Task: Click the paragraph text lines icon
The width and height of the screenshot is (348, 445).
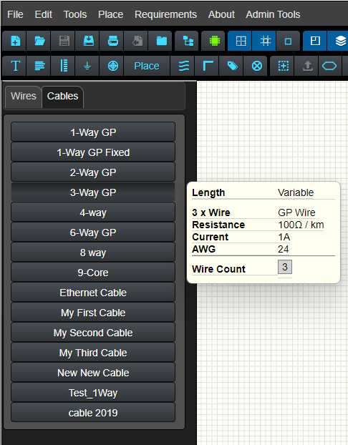Action: pos(39,66)
